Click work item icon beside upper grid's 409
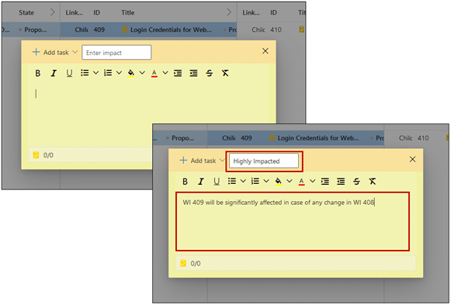 pos(124,29)
